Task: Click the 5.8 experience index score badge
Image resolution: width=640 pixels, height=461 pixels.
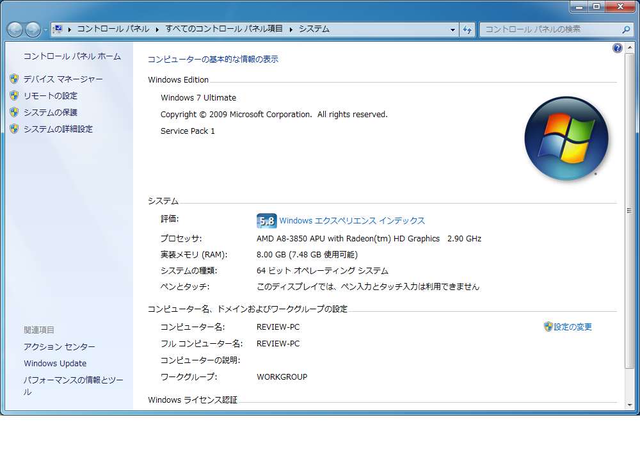Action: click(x=266, y=221)
